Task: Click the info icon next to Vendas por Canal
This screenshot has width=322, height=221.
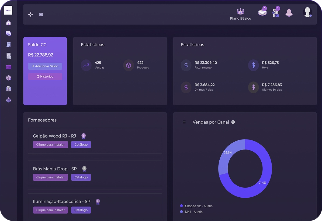Action: (x=233, y=122)
